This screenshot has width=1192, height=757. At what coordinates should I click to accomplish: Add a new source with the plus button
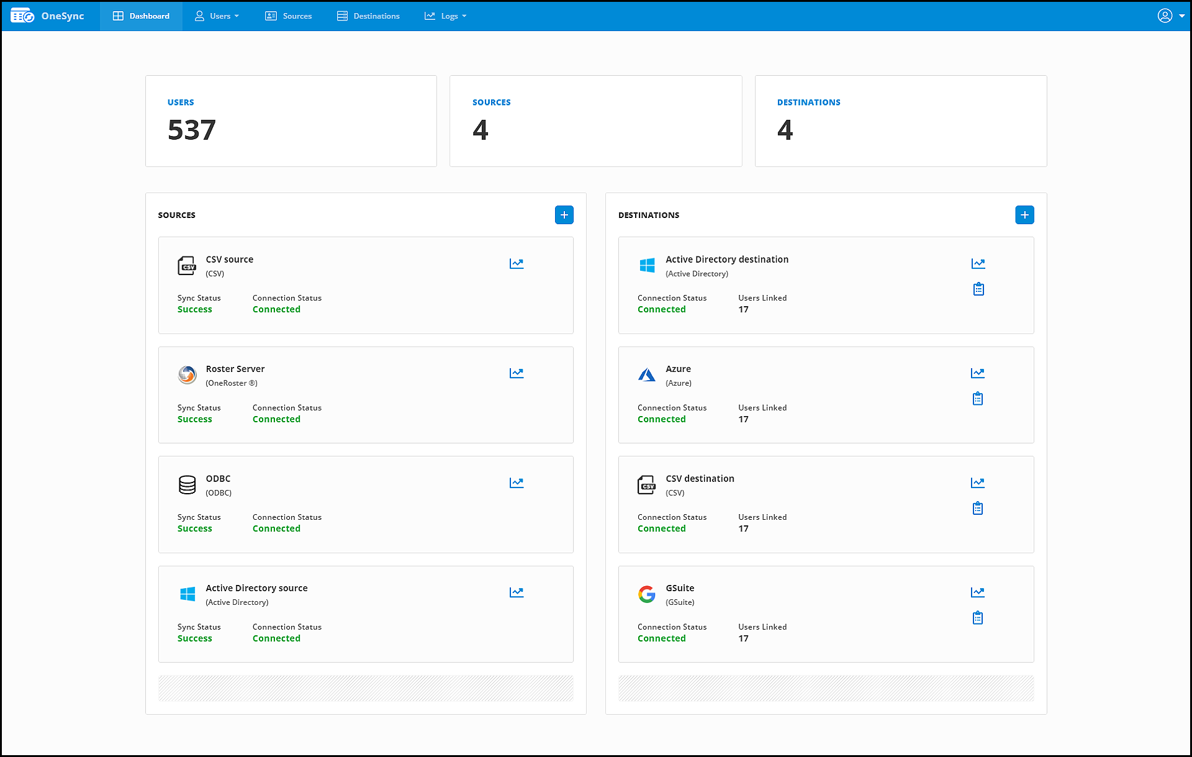click(564, 214)
